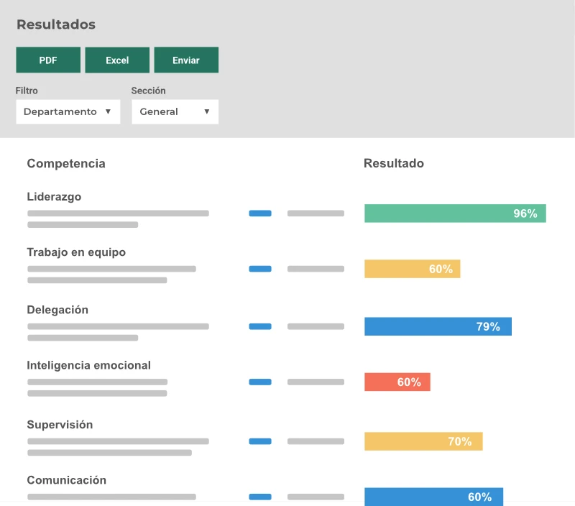Click the green 96% Liderazgo progress bar
This screenshot has height=506, width=575.
(x=456, y=213)
